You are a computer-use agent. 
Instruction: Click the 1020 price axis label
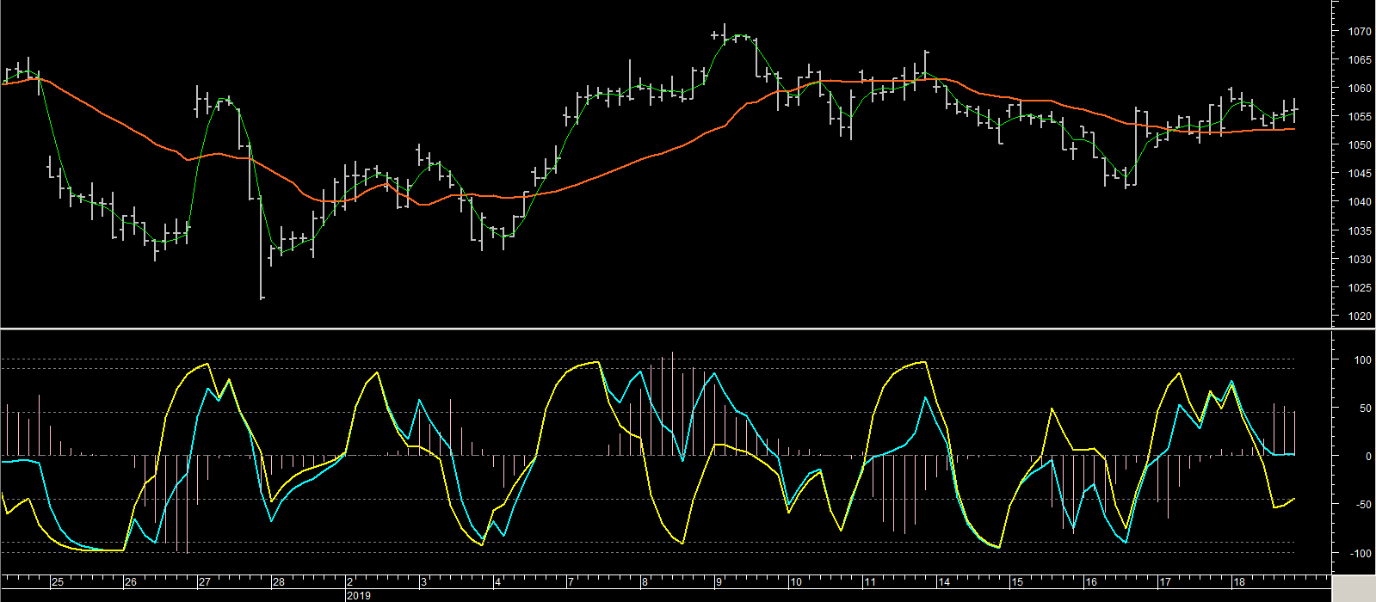[x=1360, y=316]
